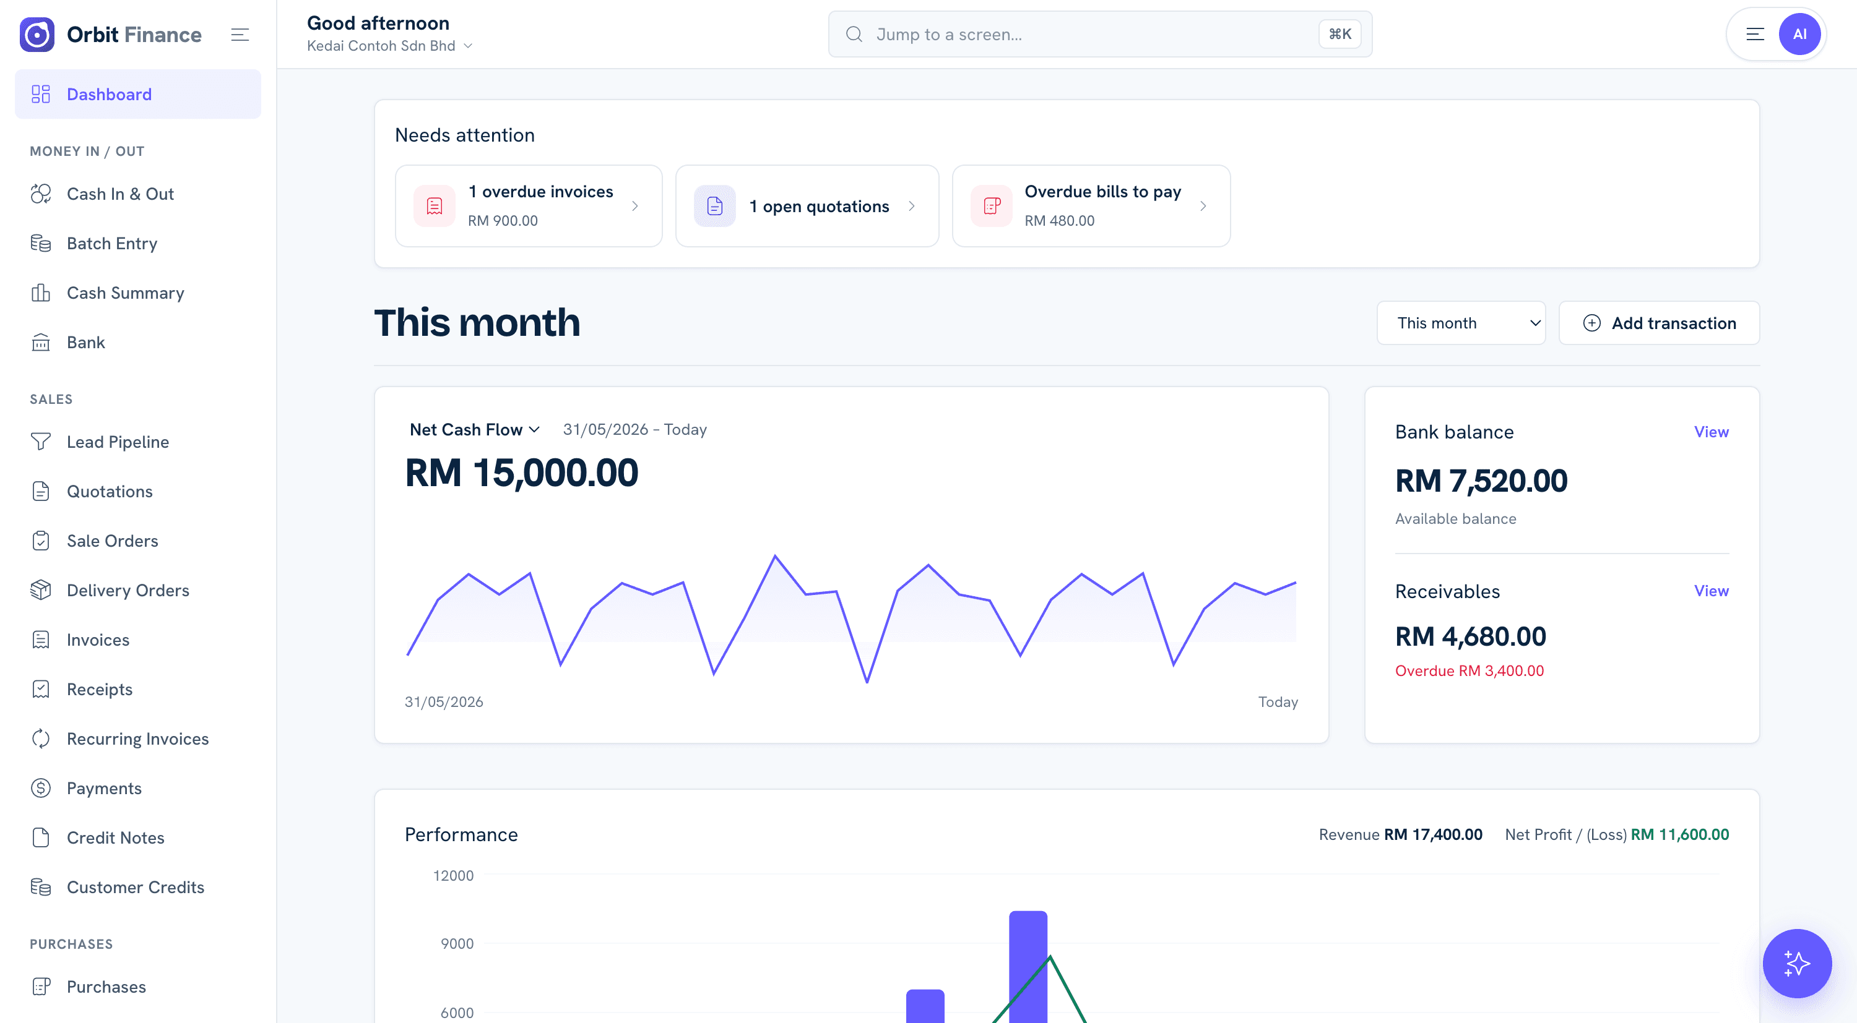Click the Dashboard grid icon in sidebar
Viewport: 1857px width, 1023px height.
click(41, 95)
